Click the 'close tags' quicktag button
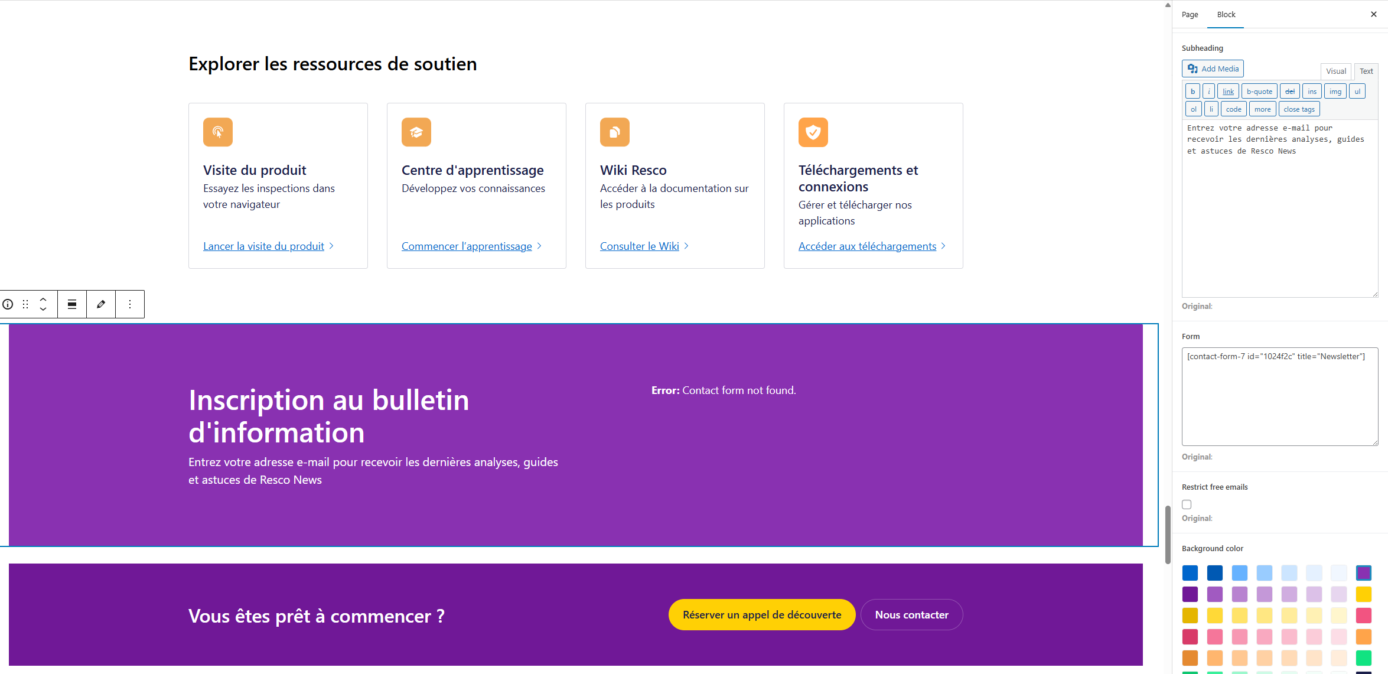 click(1299, 109)
